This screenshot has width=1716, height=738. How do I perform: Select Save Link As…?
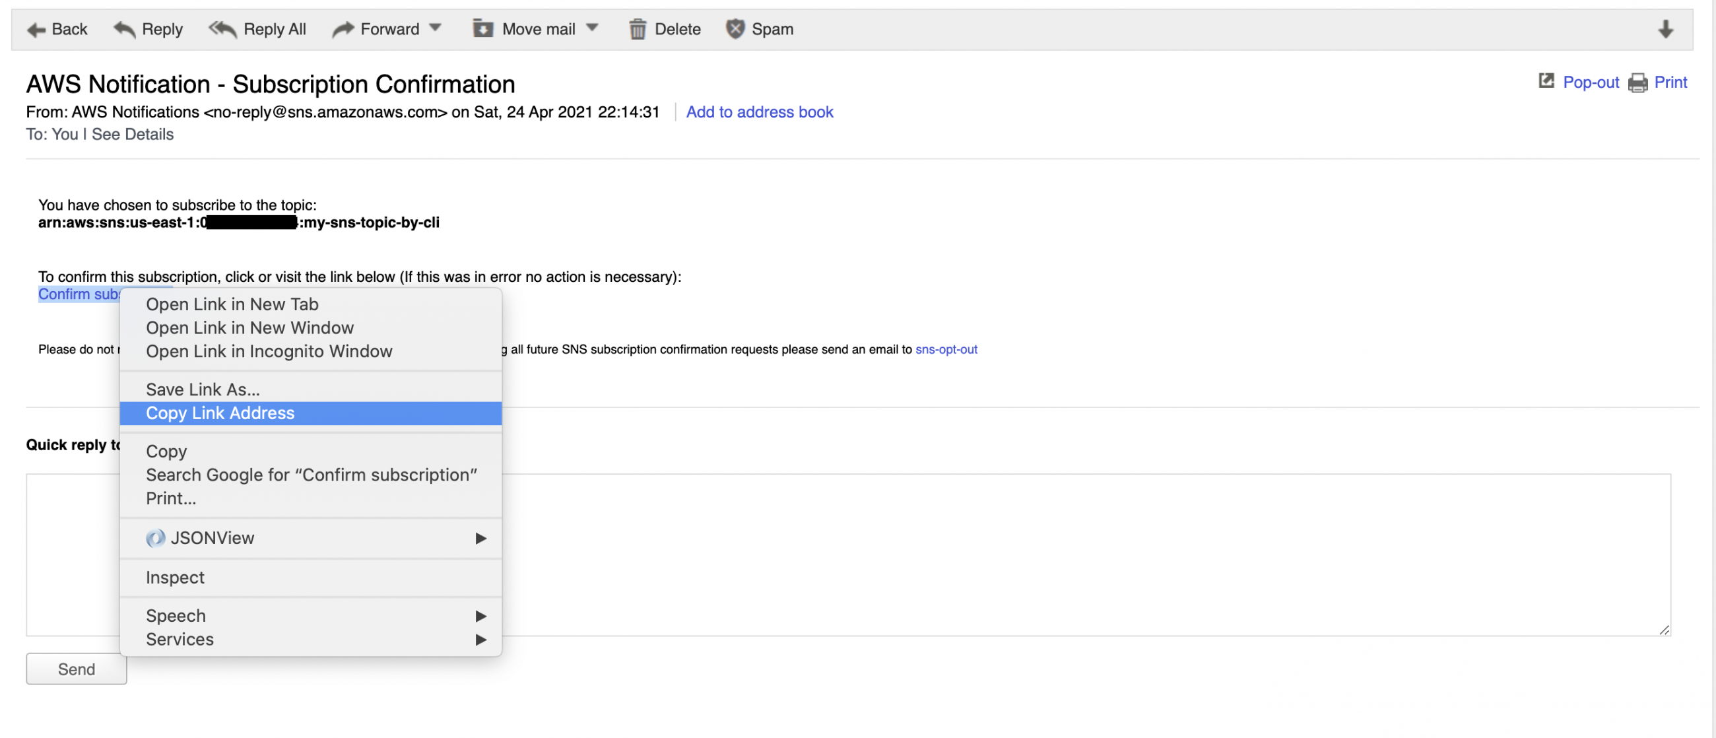pos(310,389)
